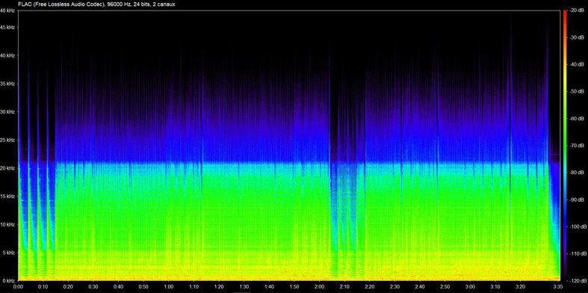Click the 1:30 time axis label
588x293 pixels.
[244, 286]
